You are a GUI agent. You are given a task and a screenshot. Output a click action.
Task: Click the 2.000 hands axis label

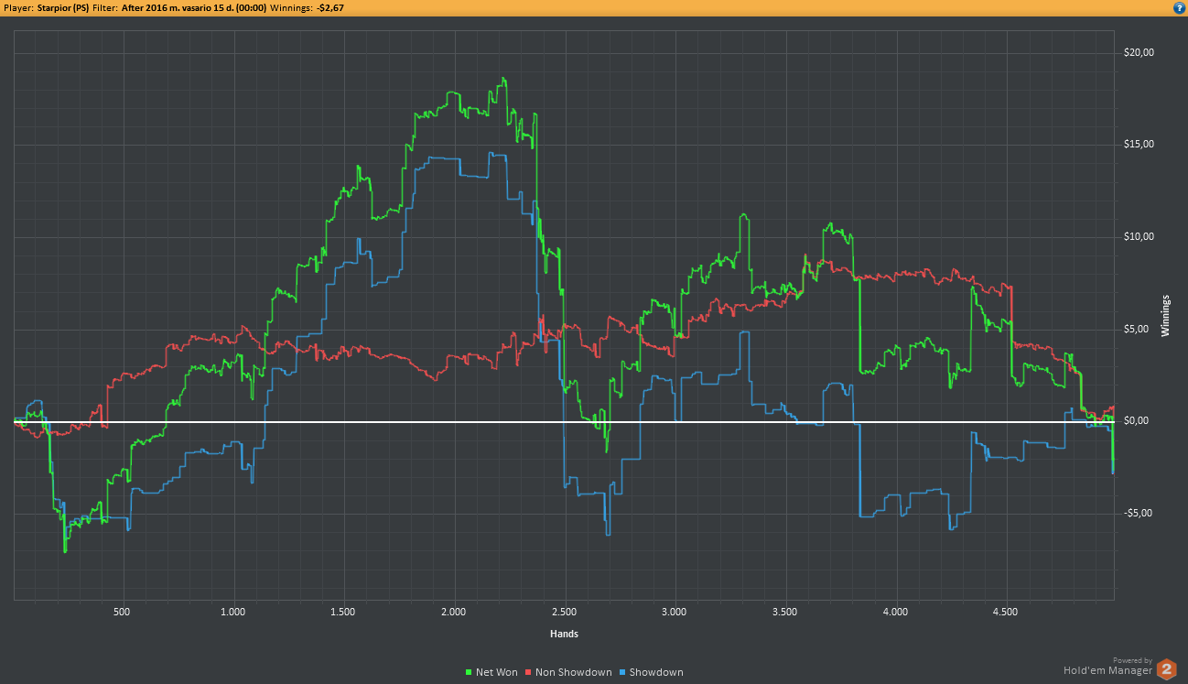[454, 612]
